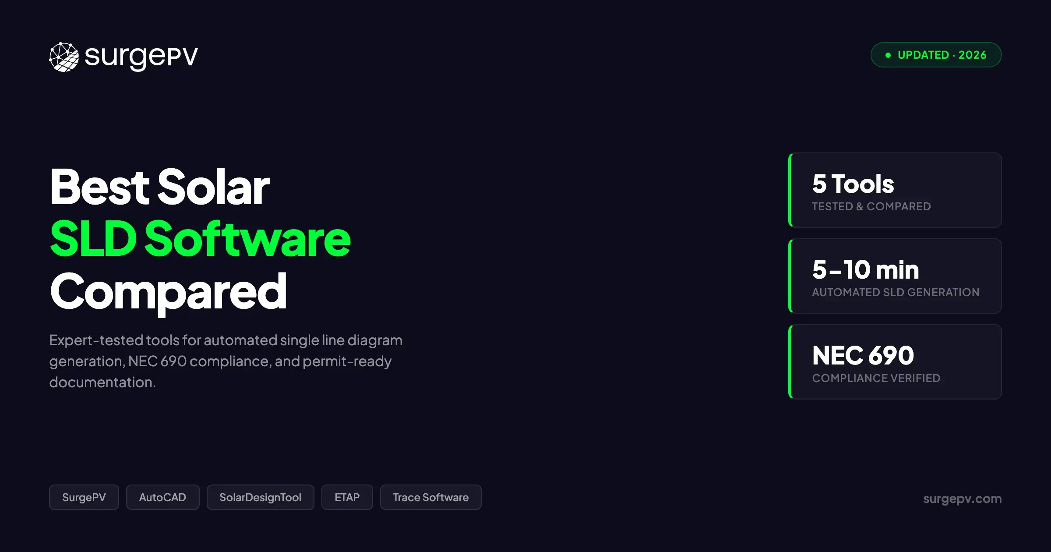Select the SolarDesignTool tag chip

tap(260, 497)
